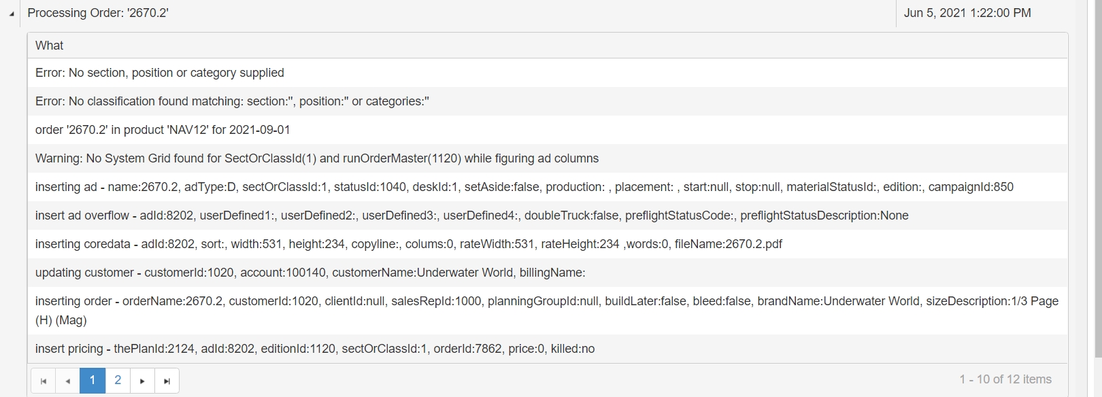Screen dimensions: 1102x397
Task: Go to next page arrow in pager
Action: tap(142, 381)
